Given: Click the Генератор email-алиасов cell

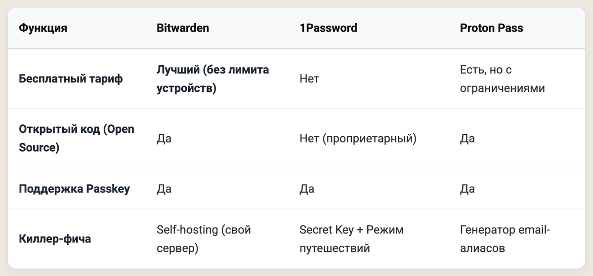Looking at the screenshot, I should 505,239.
